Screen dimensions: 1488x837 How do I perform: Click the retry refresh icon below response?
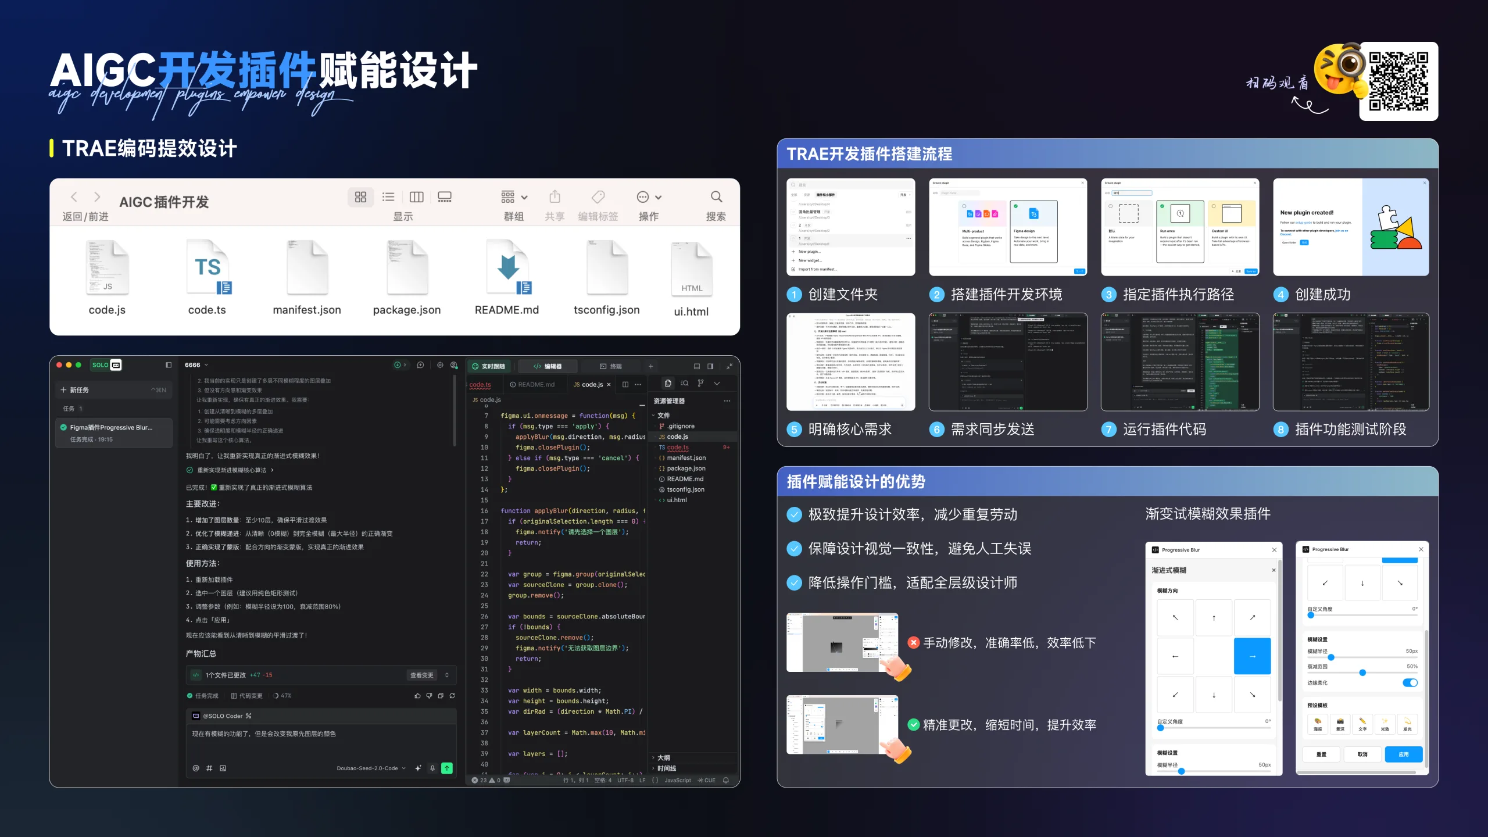[452, 696]
